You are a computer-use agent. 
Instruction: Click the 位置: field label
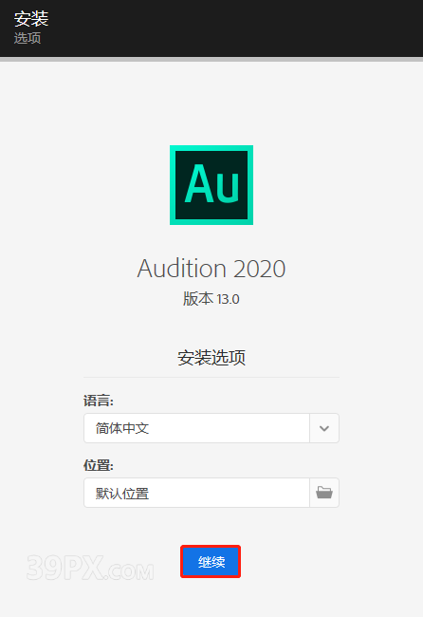point(99,465)
